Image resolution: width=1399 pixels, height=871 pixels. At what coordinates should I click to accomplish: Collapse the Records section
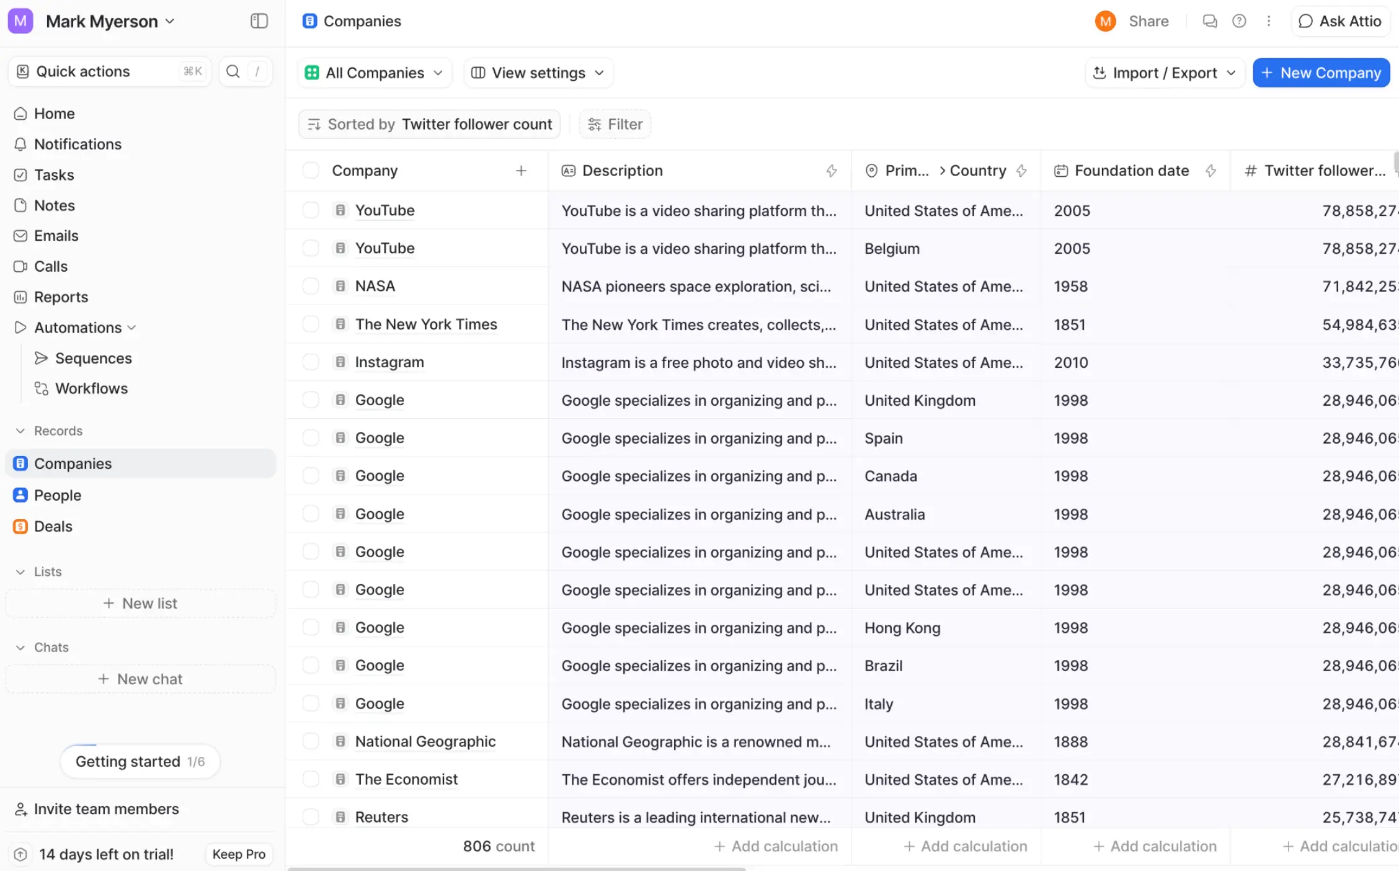[20, 431]
